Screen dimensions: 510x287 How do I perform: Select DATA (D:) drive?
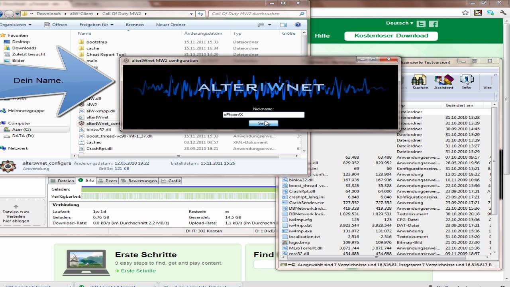click(x=23, y=136)
